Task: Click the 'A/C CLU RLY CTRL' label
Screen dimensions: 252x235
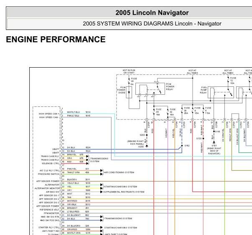Action: (x=49, y=170)
